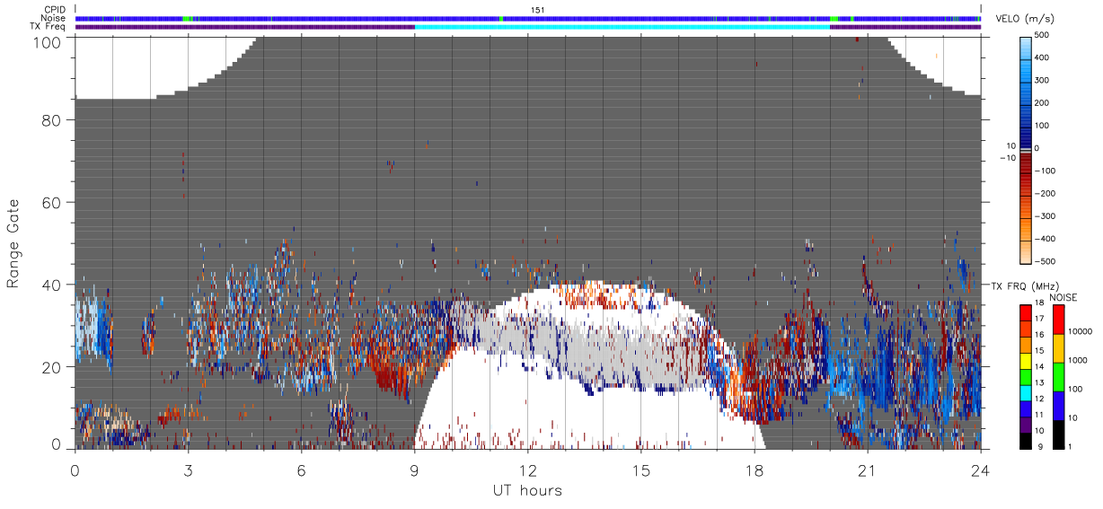This screenshot has height=509, width=1103.
Task: Select the -400 label on the velocity colorbar
Action: coord(1047,240)
